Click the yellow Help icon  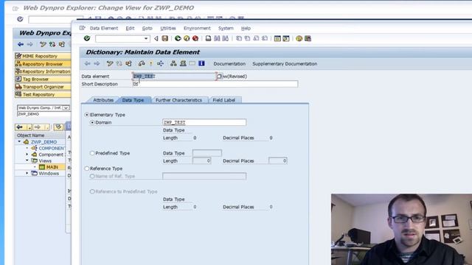click(299, 38)
